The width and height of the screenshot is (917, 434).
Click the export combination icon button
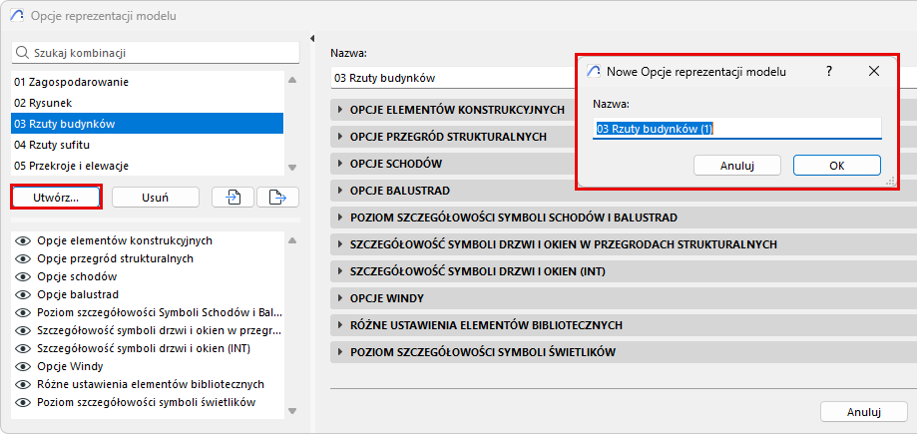277,198
